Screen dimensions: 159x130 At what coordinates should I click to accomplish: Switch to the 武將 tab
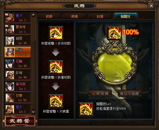[x=49, y=16]
